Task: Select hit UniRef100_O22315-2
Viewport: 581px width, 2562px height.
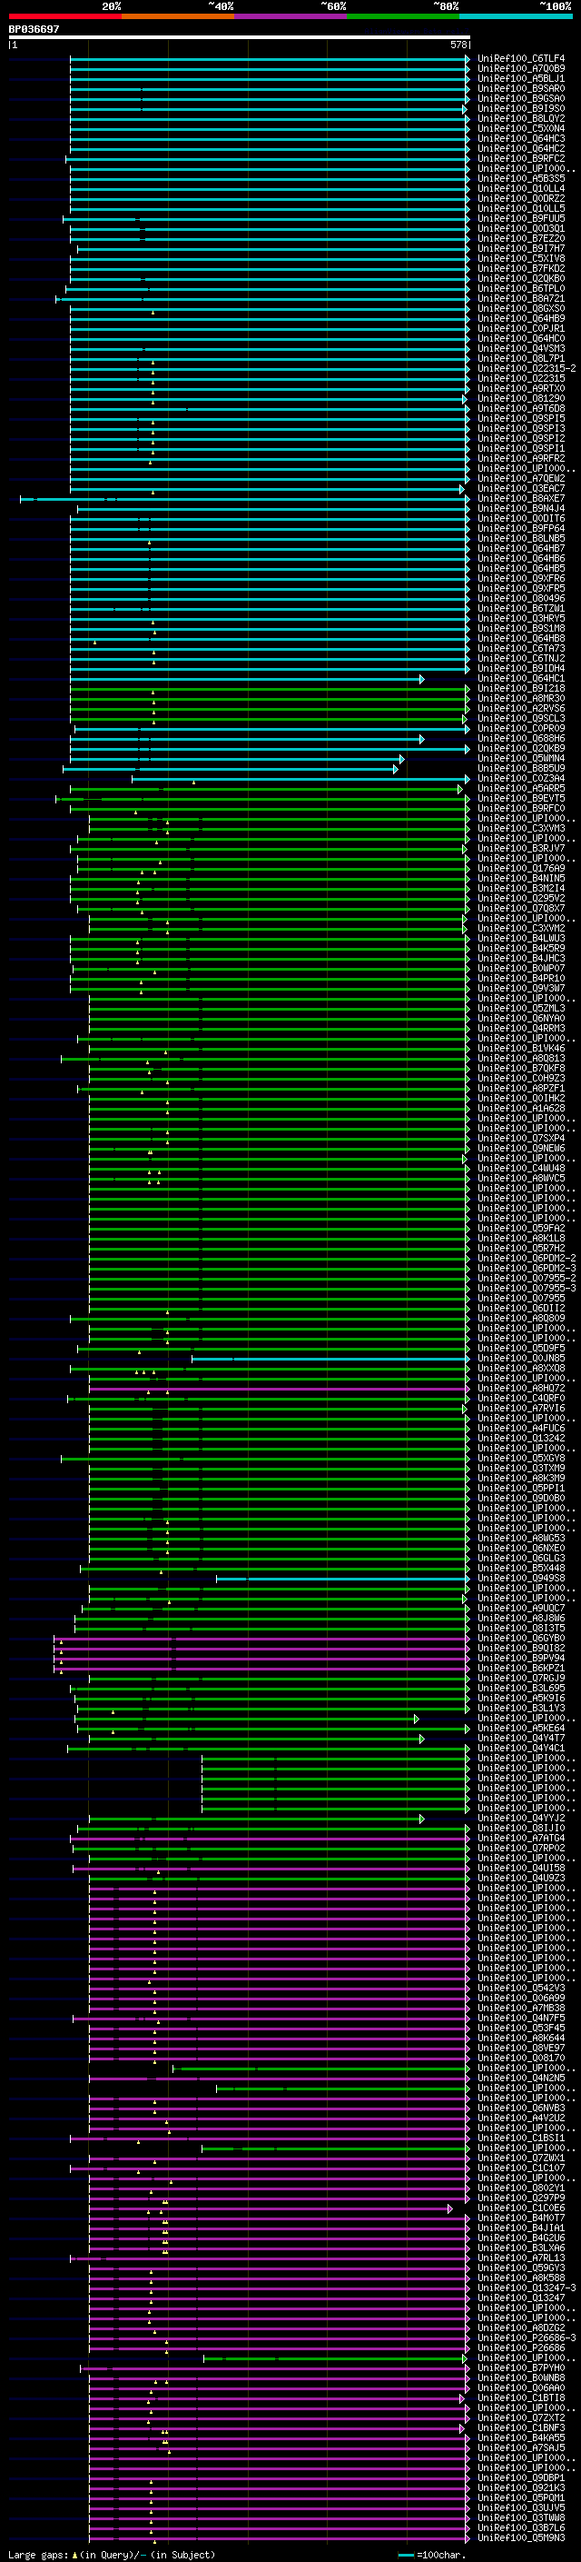Action: pyautogui.click(x=527, y=369)
